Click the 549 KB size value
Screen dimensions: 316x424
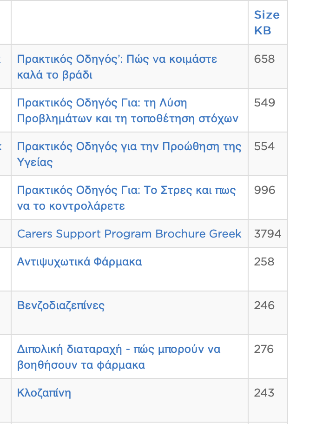point(262,102)
